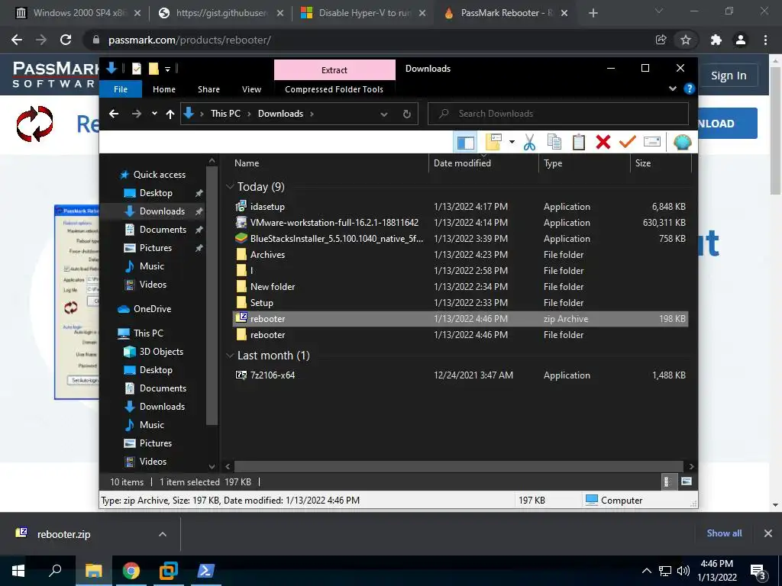
Task: Open Explorer help question mark icon
Action: pos(690,89)
